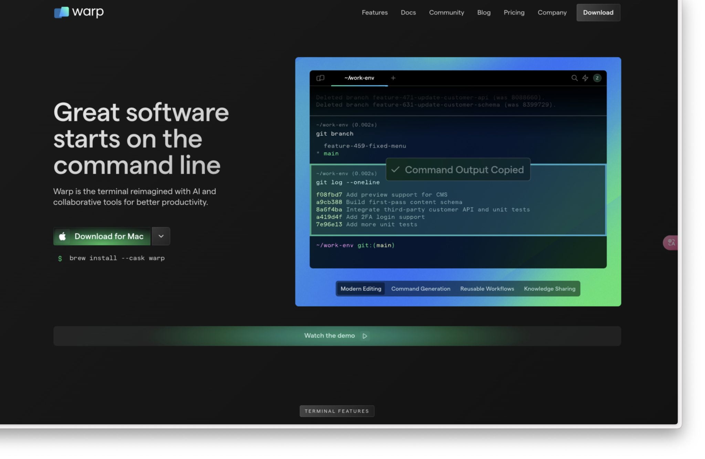Click the Download for Mac button
Image resolution: width=705 pixels, height=459 pixels.
[108, 236]
